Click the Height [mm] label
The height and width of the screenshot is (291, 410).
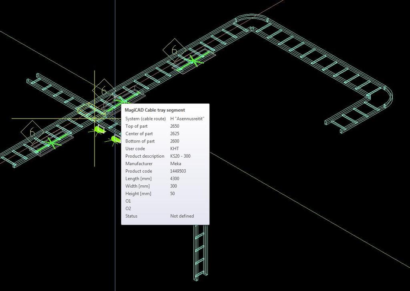click(x=138, y=194)
